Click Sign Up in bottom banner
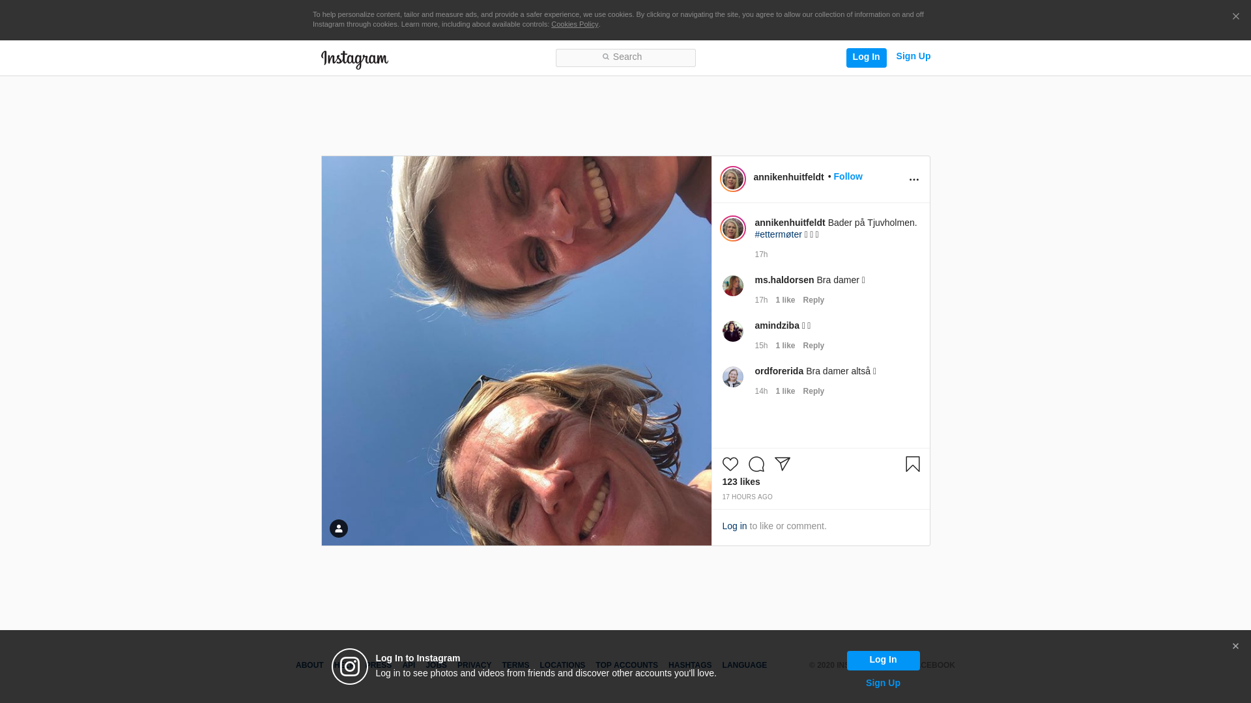The width and height of the screenshot is (1251, 703). tap(883, 683)
